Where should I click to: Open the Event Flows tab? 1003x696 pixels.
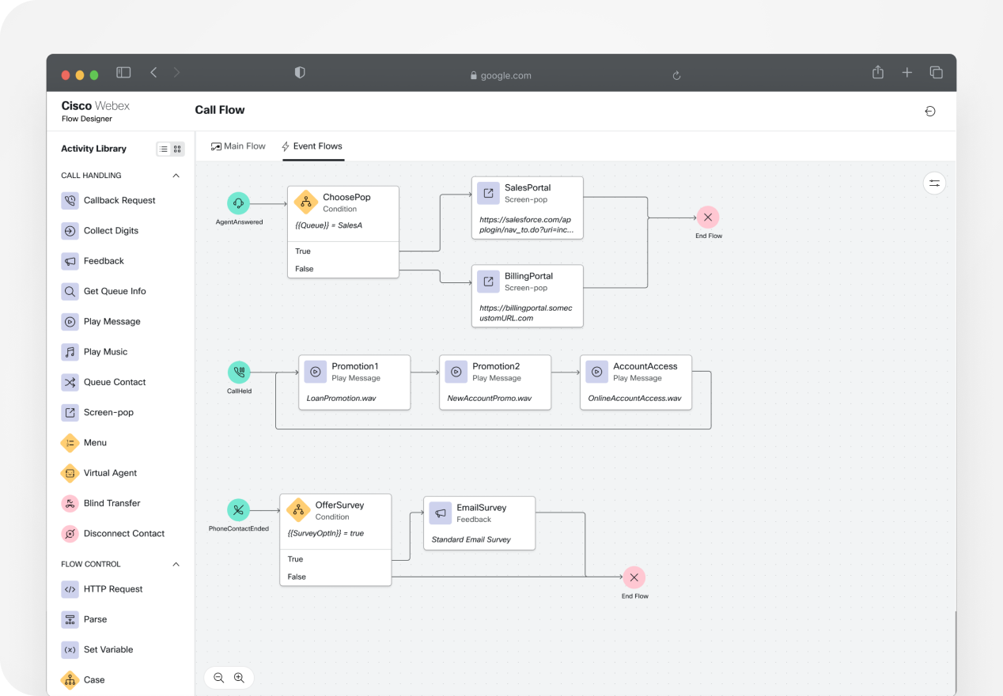click(x=312, y=146)
